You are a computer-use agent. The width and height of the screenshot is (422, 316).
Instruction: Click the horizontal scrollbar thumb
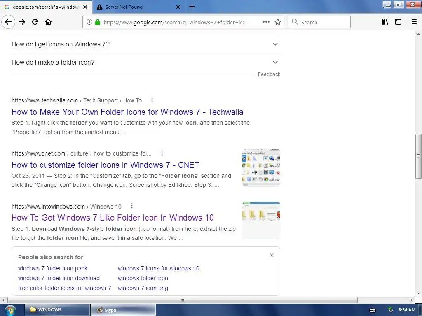tap(183, 300)
